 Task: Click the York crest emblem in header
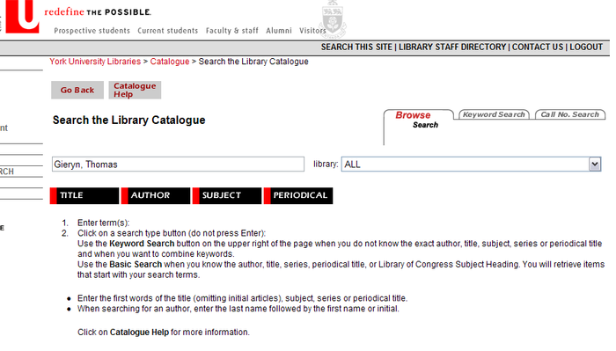pyautogui.click(x=333, y=18)
